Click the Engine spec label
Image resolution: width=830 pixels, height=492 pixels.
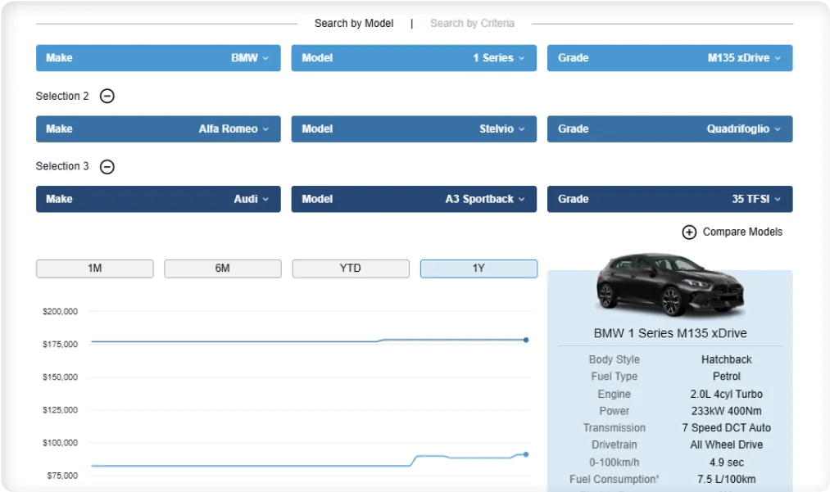[614, 394]
